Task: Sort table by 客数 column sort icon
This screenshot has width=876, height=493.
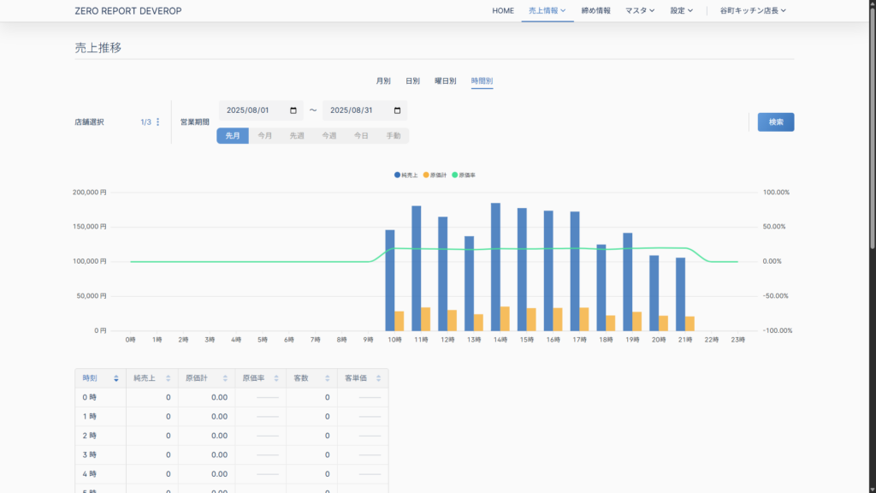Action: tap(327, 378)
